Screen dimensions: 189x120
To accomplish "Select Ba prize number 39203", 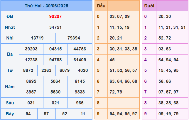I will click(x=31, y=49).
